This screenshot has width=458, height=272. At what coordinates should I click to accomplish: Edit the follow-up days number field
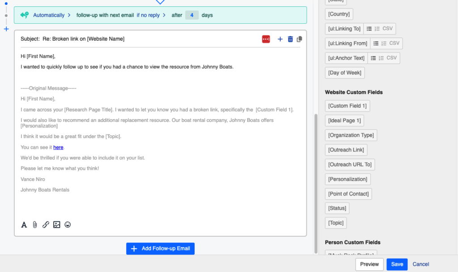[x=192, y=15]
